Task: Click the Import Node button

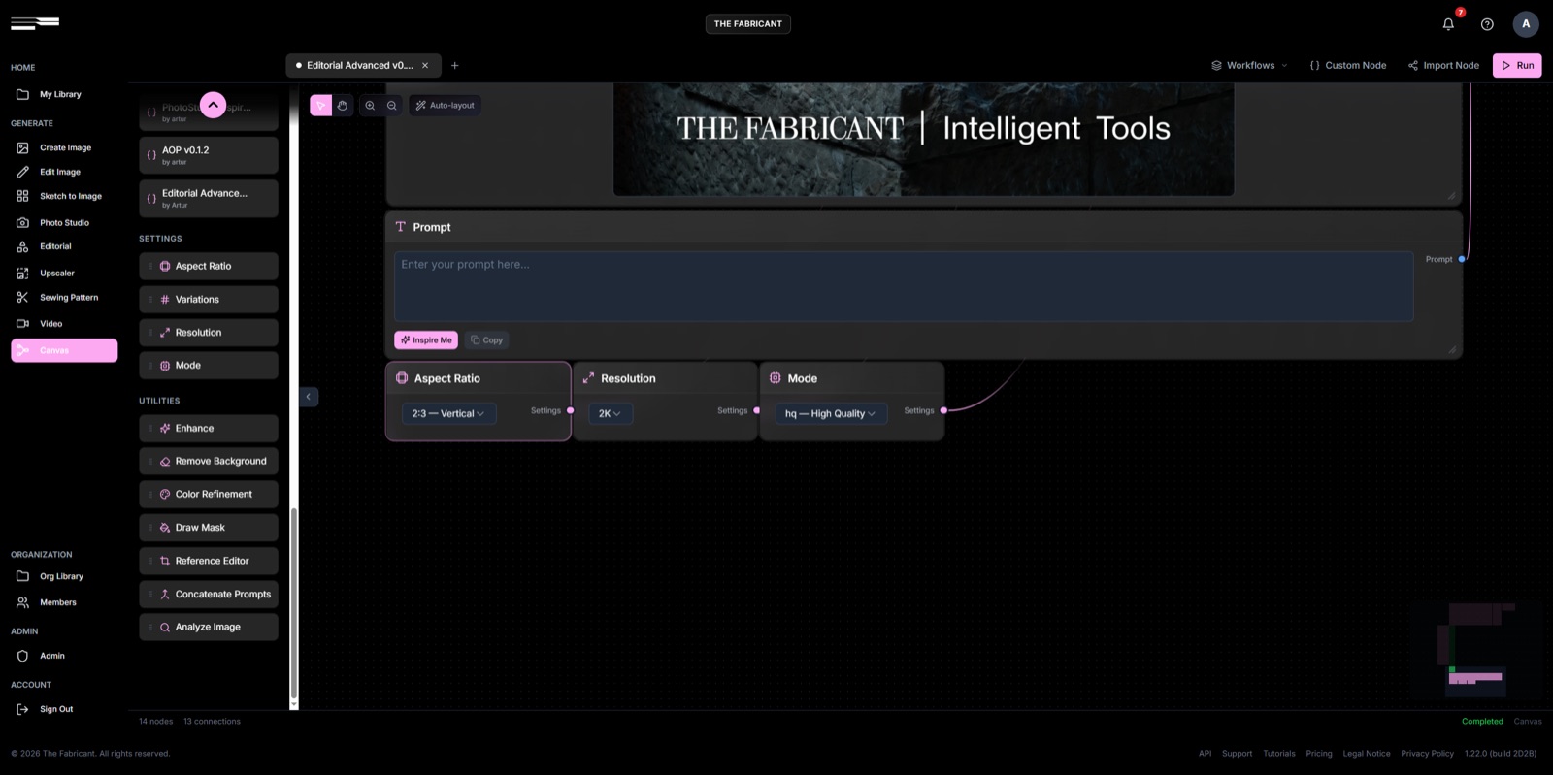Action: [1443, 66]
